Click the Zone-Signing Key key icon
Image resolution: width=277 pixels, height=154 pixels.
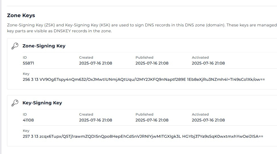coord(15,46)
